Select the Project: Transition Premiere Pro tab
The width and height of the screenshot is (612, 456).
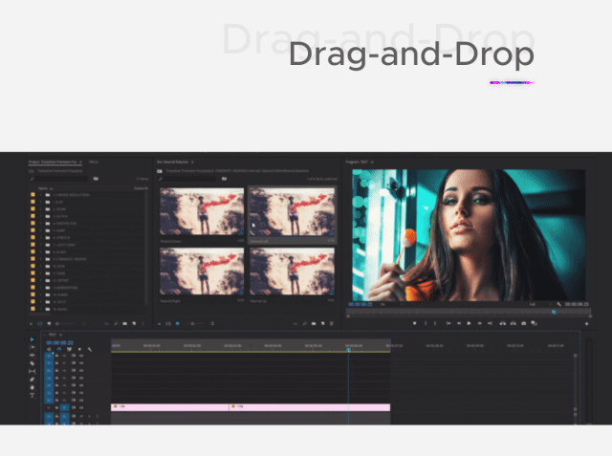(x=54, y=163)
